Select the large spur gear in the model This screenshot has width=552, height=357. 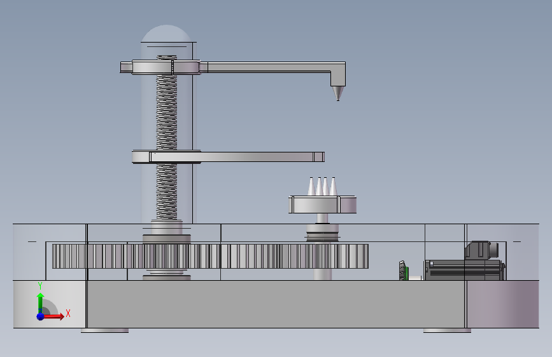pos(210,256)
